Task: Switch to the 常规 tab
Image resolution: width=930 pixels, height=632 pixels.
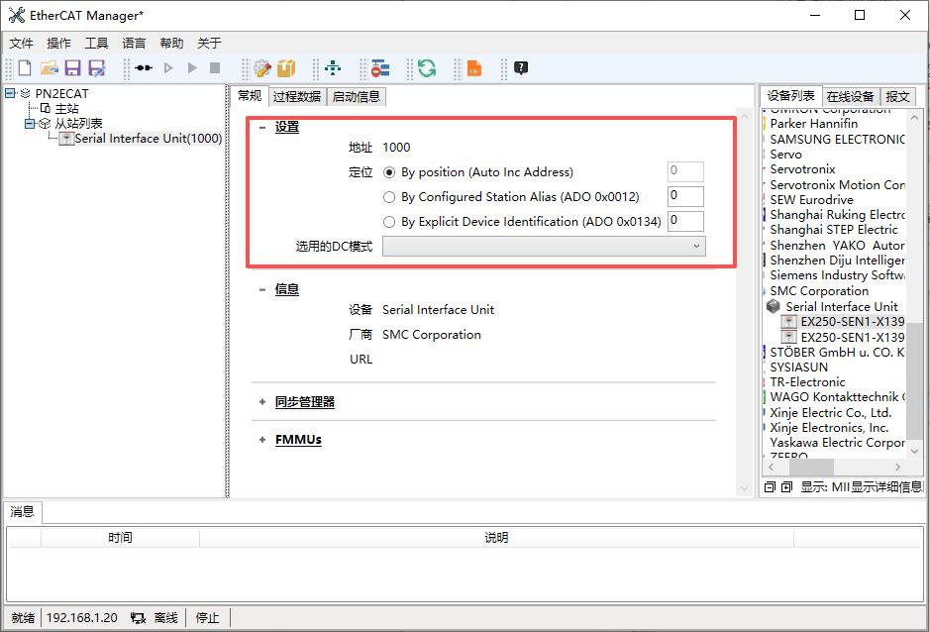Action: (250, 95)
